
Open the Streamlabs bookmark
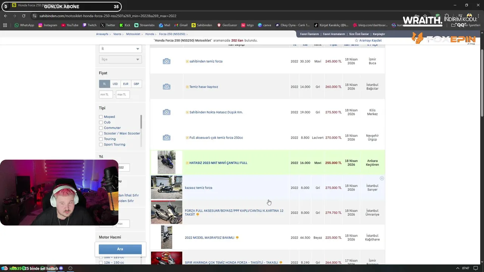[144, 25]
